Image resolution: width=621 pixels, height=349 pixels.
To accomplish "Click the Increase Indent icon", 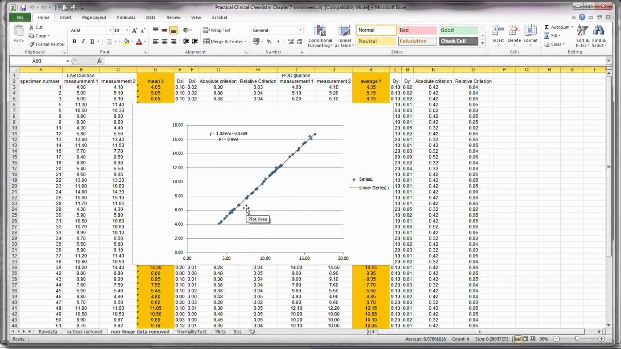I will coord(195,42).
